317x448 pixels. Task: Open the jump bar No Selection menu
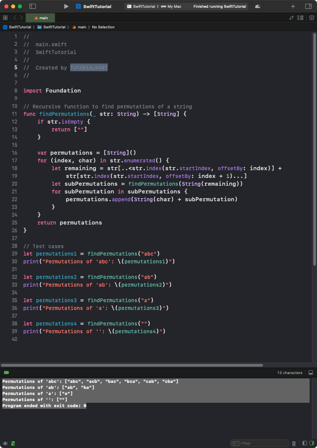pyautogui.click(x=103, y=27)
